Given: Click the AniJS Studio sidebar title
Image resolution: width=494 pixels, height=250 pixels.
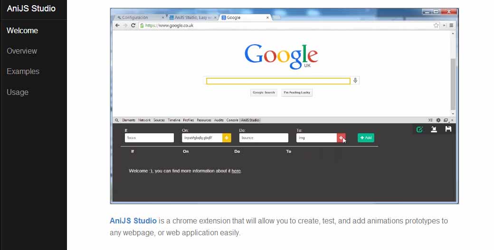Looking at the screenshot, I should [x=31, y=9].
